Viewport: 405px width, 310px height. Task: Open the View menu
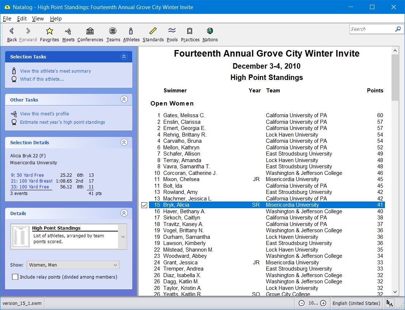click(38, 19)
